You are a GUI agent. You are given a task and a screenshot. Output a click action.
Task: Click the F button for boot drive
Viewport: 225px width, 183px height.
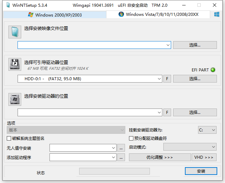167,79
